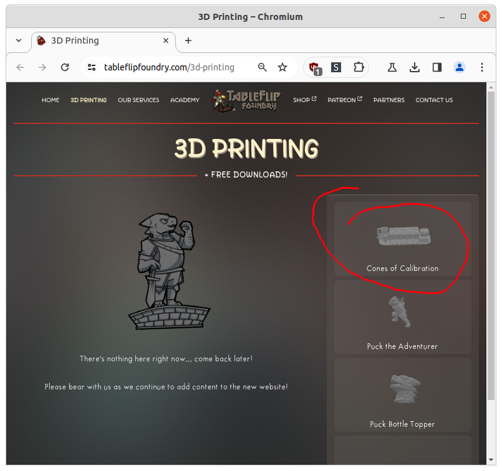The height and width of the screenshot is (471, 502).
Task: Open a new browser tab
Action: pos(188,40)
